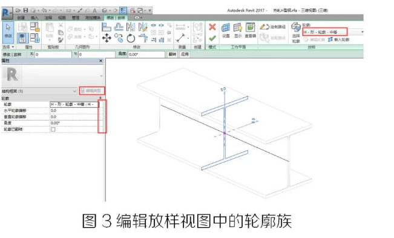Click the angle value 0.00° in Properties
The image size is (394, 238).
pos(74,123)
